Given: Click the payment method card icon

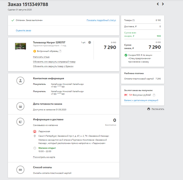Looking at the screenshot, I should click(20, 170).
